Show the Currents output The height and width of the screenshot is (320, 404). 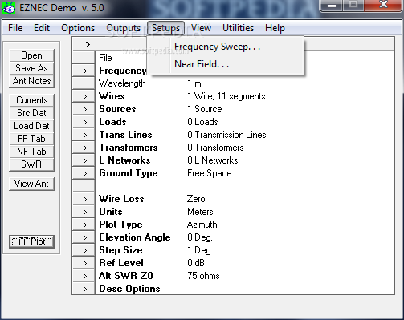pos(31,100)
